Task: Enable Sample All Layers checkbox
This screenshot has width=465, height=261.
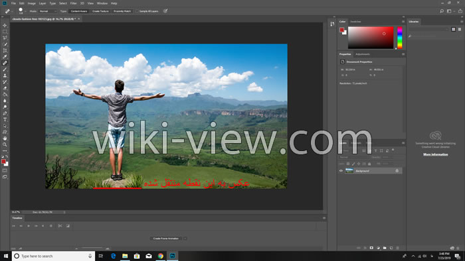Action: [x=138, y=11]
